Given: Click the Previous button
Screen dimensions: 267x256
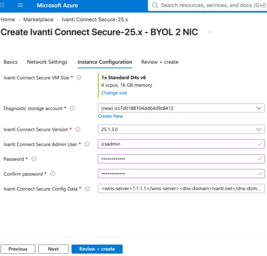Looking at the screenshot, I should pos(18,249).
